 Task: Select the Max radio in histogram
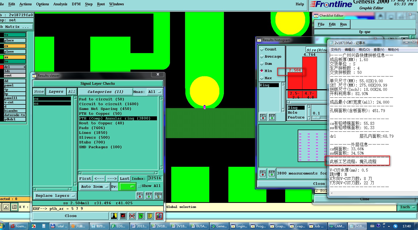[x=262, y=78]
